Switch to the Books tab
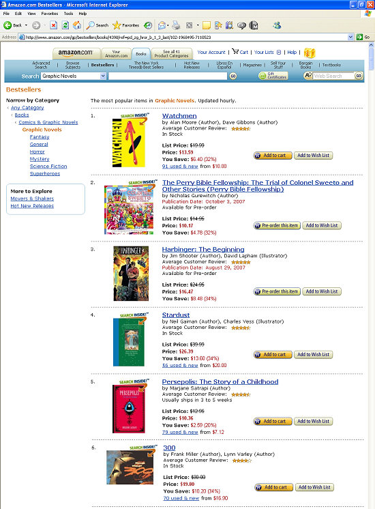This screenshot has width=375, height=509. tap(140, 54)
